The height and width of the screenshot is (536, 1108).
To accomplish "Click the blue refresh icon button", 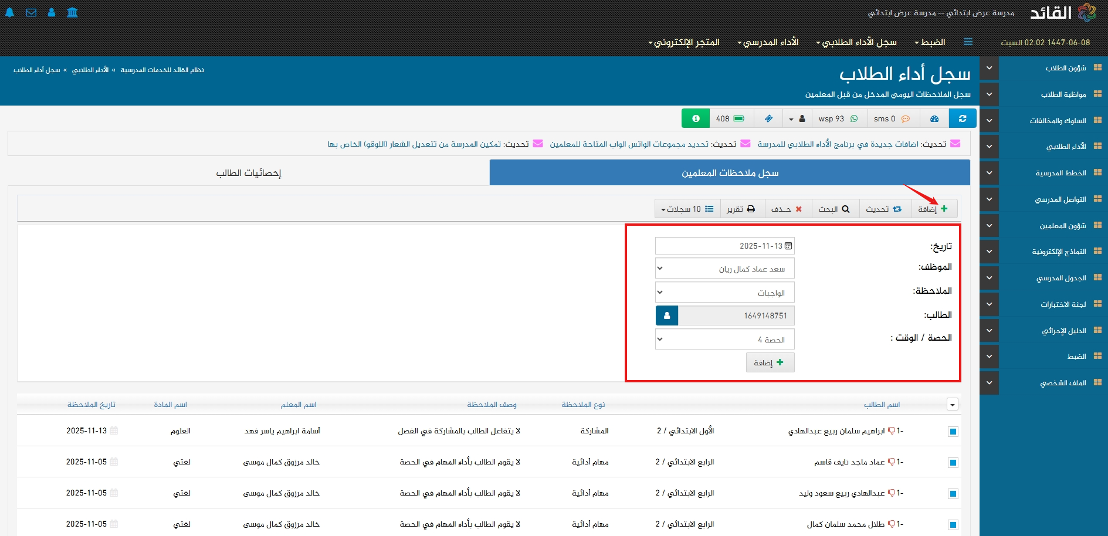I will [x=963, y=118].
